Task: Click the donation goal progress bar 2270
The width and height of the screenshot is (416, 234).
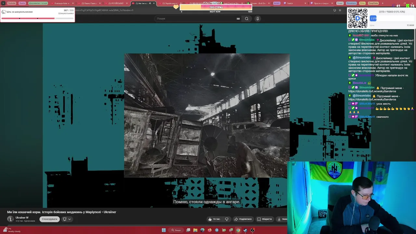Action: pyautogui.click(x=392, y=19)
